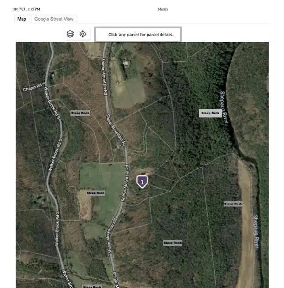Select the bottom center Steep Rock label
The image size is (284, 288).
pos(172,243)
